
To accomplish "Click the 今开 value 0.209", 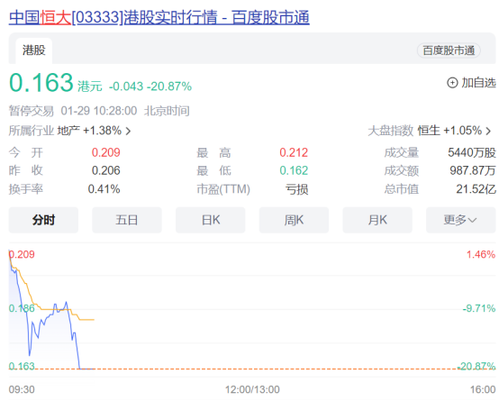I will point(106,152).
